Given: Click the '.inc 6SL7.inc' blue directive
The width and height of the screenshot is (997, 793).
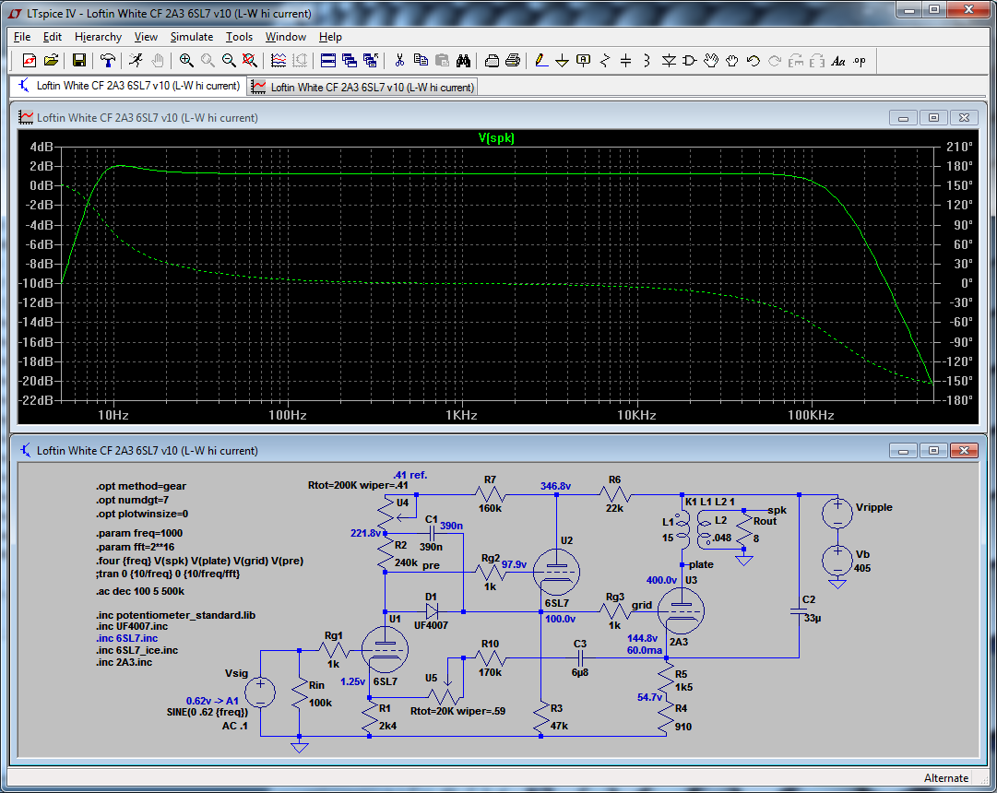Looking at the screenshot, I should coord(126,638).
